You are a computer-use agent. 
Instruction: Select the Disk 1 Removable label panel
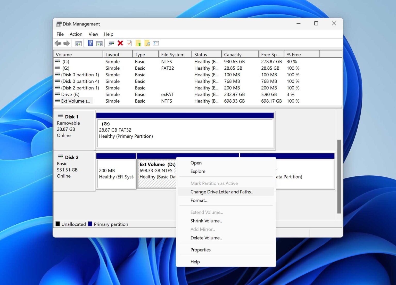(x=74, y=130)
